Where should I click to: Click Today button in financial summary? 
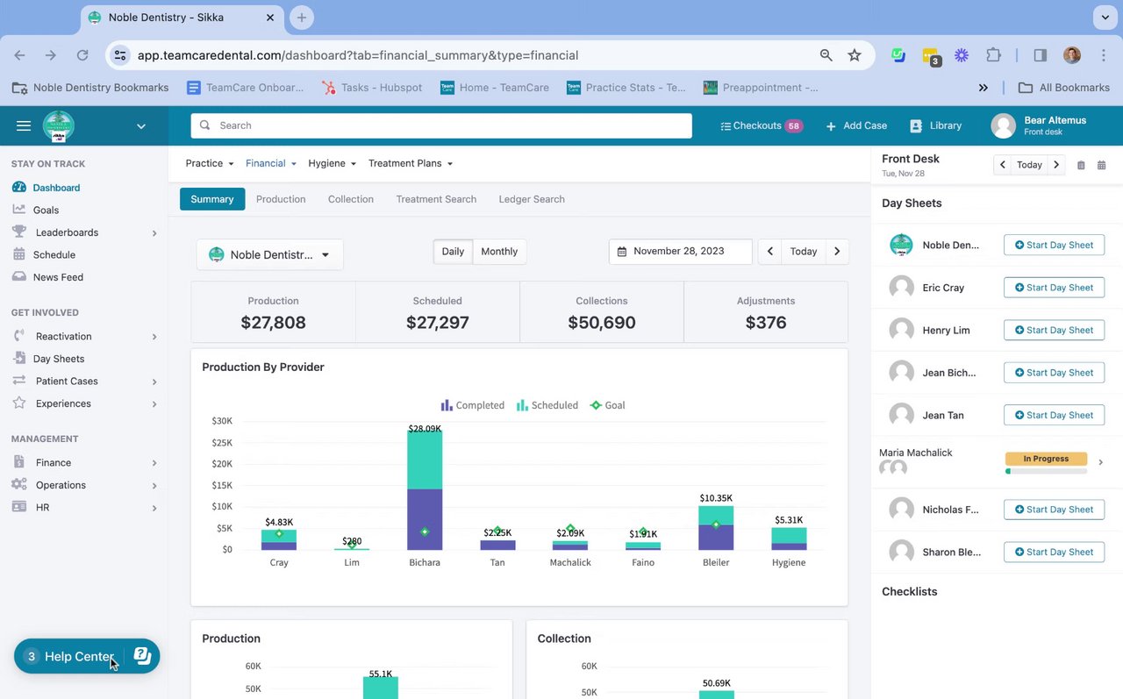804,251
